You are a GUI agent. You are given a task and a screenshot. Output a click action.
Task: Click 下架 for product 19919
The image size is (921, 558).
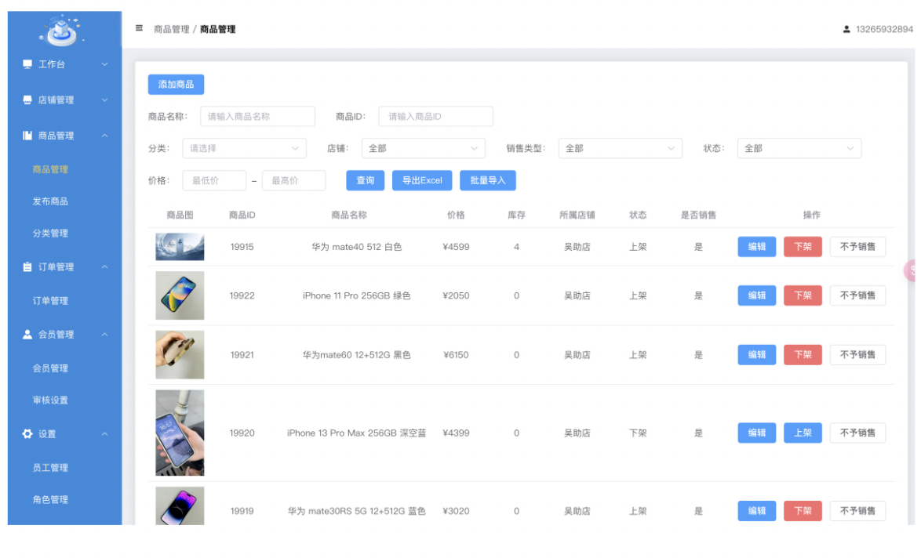click(x=803, y=510)
